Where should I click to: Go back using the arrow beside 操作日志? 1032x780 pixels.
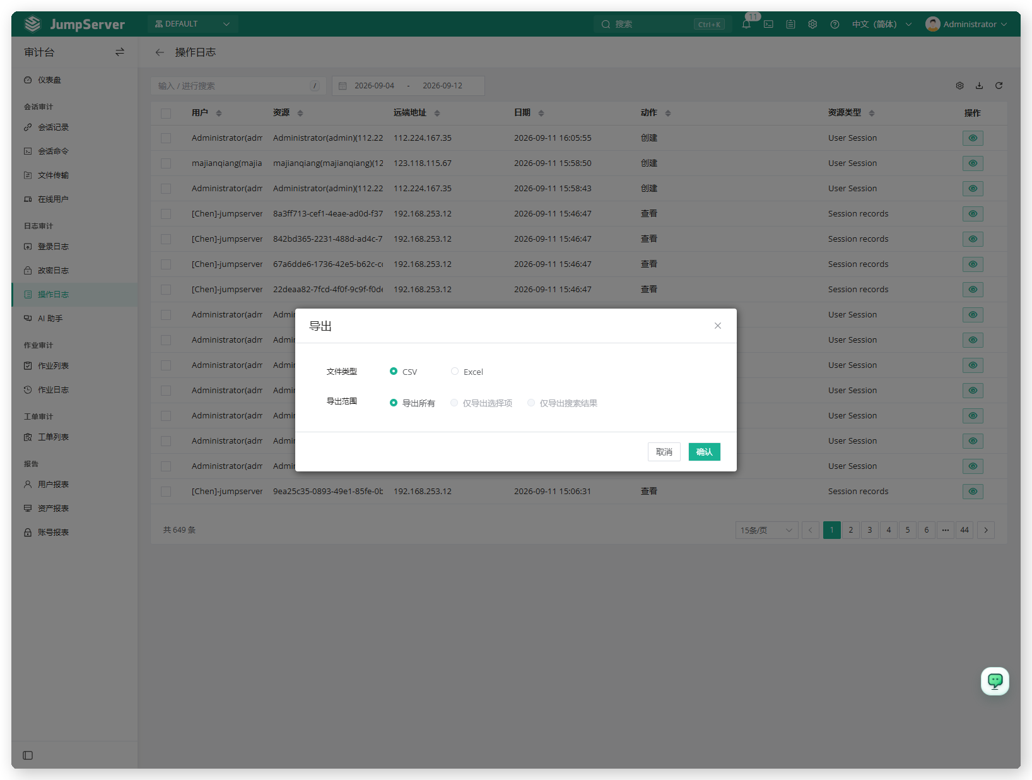pos(160,52)
